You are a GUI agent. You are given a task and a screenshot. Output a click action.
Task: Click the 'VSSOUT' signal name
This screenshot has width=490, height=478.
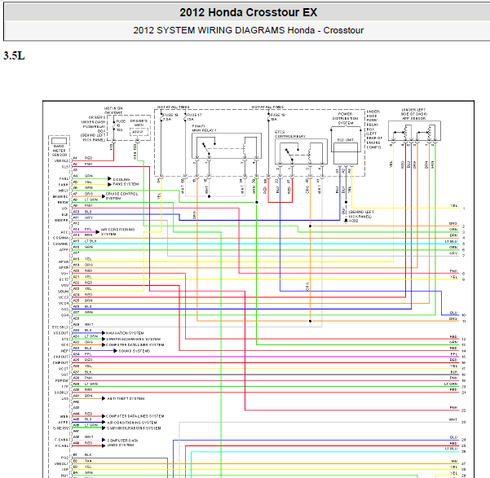60,333
